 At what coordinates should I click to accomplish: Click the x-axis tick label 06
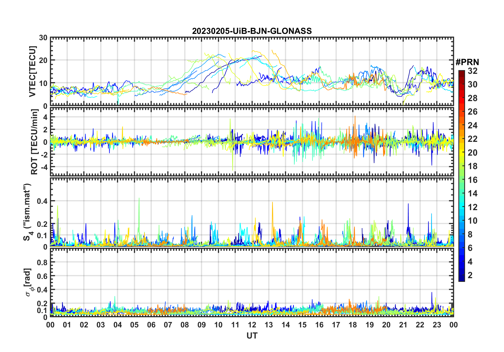151,325
